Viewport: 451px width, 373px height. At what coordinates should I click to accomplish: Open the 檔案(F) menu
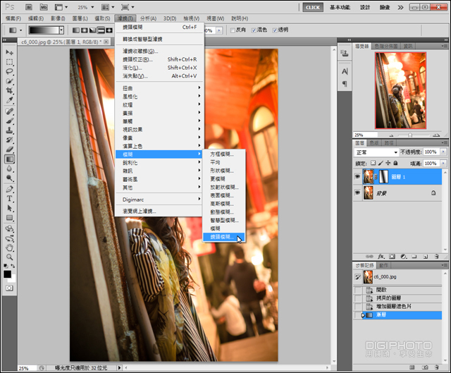(13, 18)
